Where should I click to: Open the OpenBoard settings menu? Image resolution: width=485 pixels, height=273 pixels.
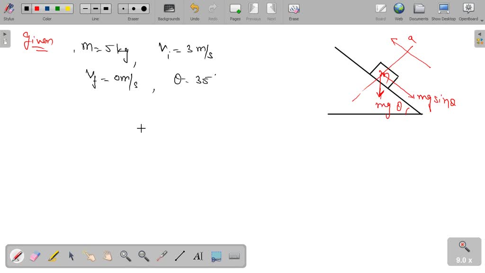[x=468, y=11]
